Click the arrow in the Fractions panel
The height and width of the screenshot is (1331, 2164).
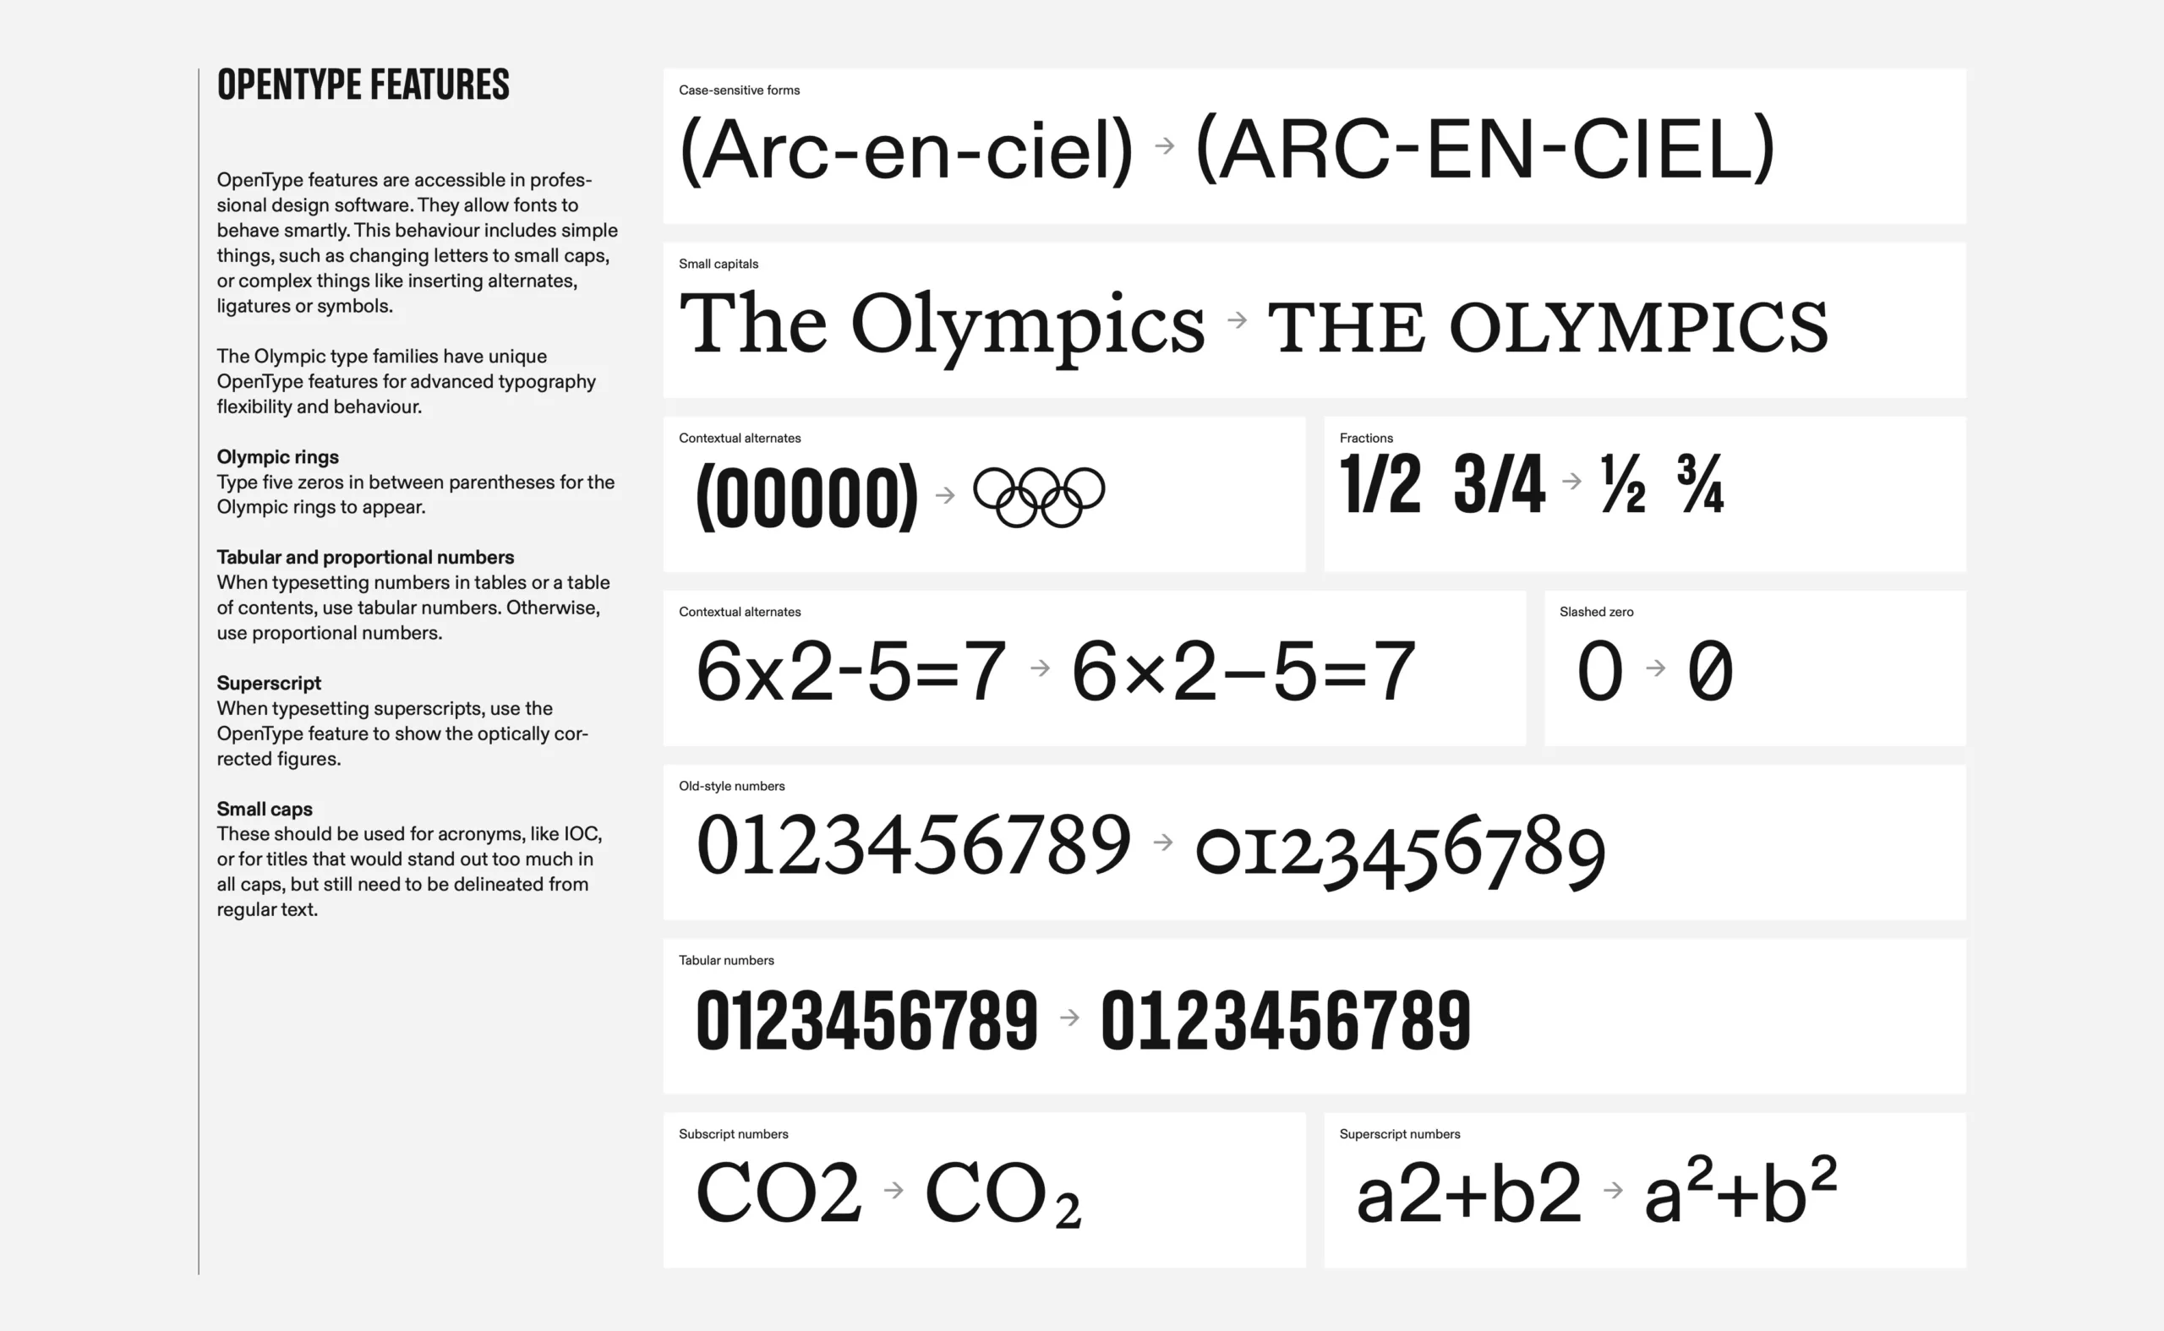click(x=1571, y=482)
